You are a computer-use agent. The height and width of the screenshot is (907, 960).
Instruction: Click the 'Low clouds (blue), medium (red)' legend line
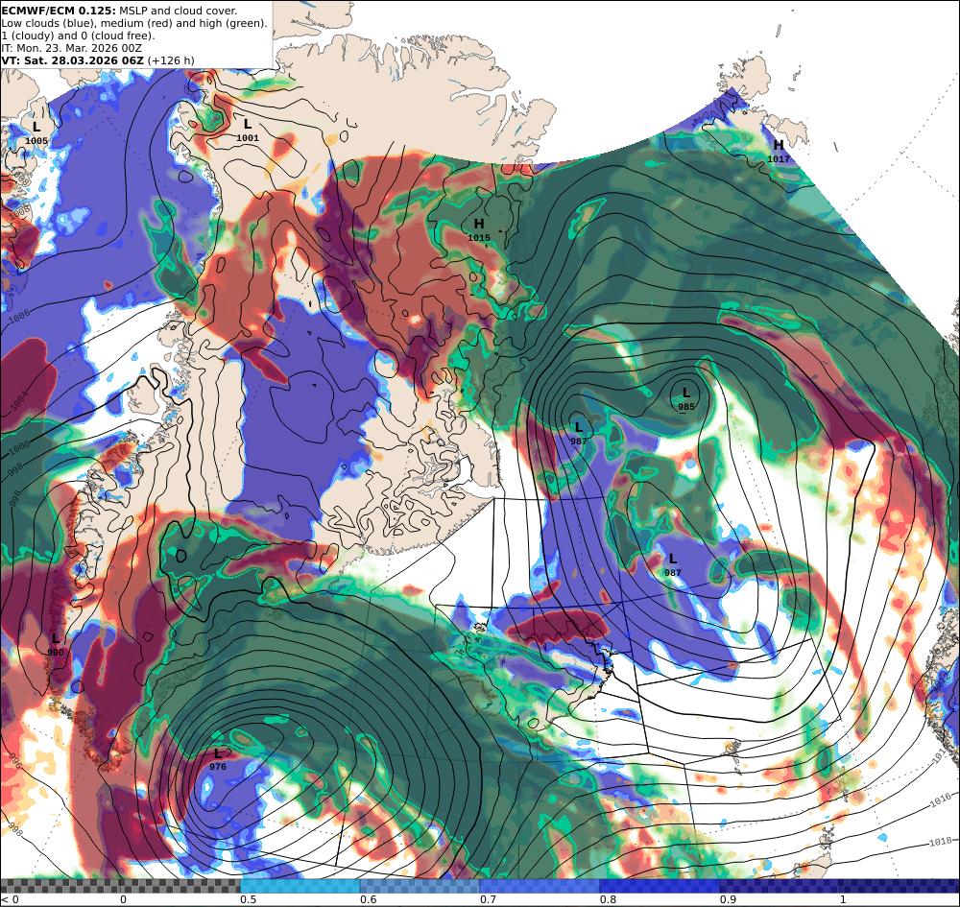[134, 23]
